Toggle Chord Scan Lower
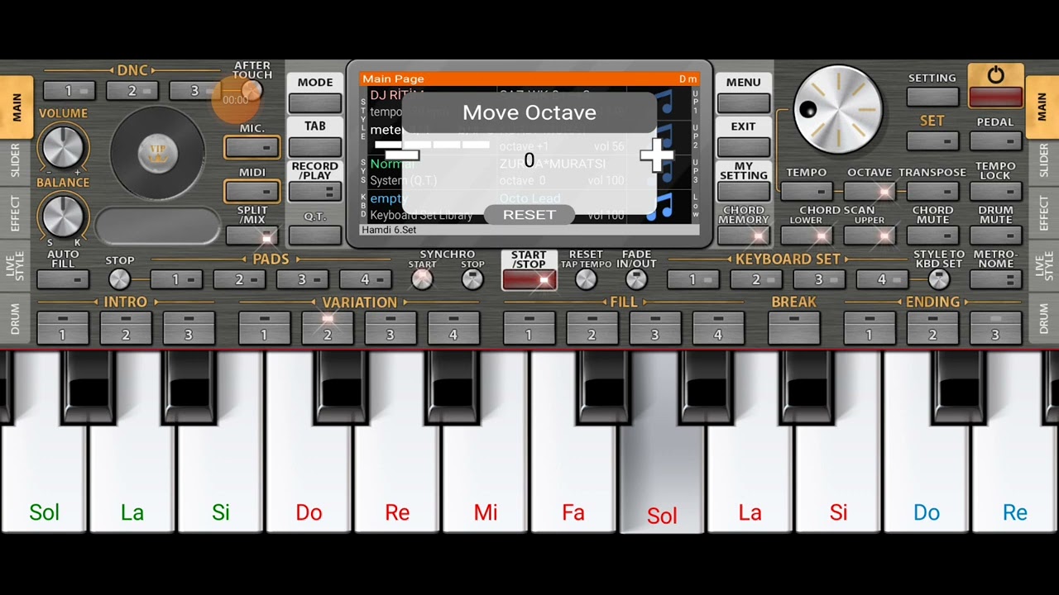 coord(806,236)
